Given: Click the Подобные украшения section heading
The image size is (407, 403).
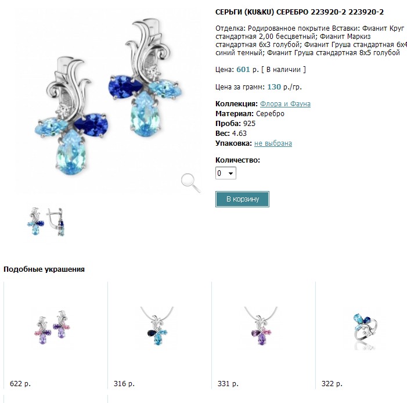Looking at the screenshot, I should pyautogui.click(x=44, y=269).
